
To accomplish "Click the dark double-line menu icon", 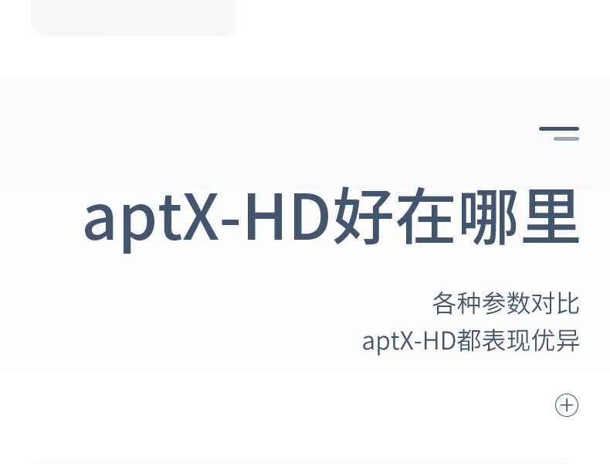I will click(x=559, y=133).
